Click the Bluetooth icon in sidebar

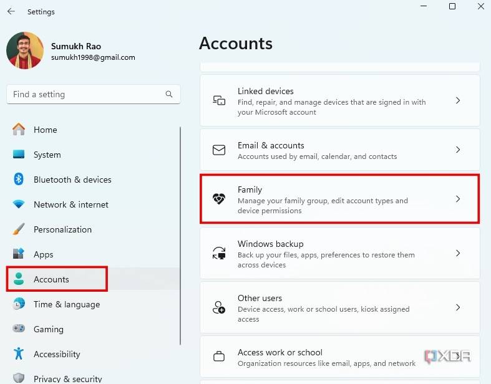[19, 180]
